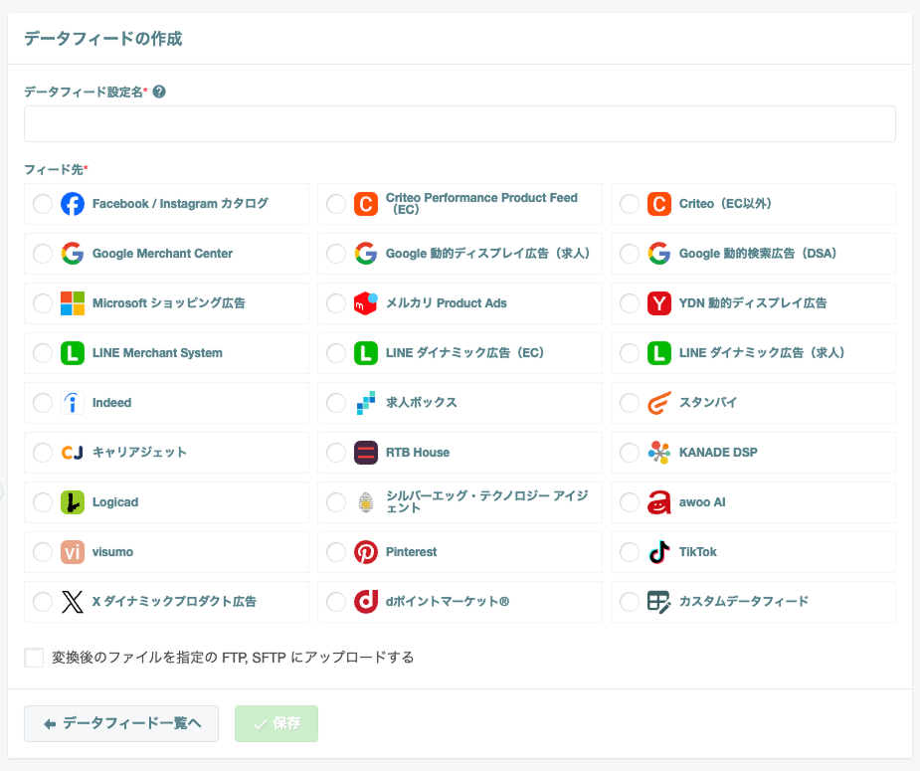This screenshot has width=920, height=771.
Task: Click the Google 動的検索広告 (DSA) logo
Action: coord(658,254)
